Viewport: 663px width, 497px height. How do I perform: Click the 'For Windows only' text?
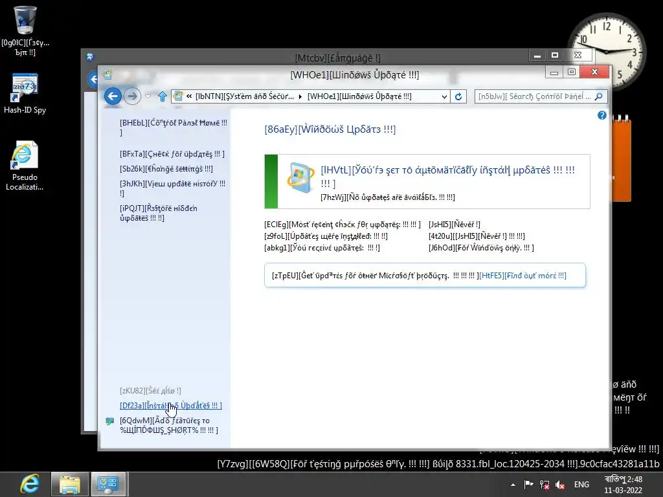(x=481, y=248)
